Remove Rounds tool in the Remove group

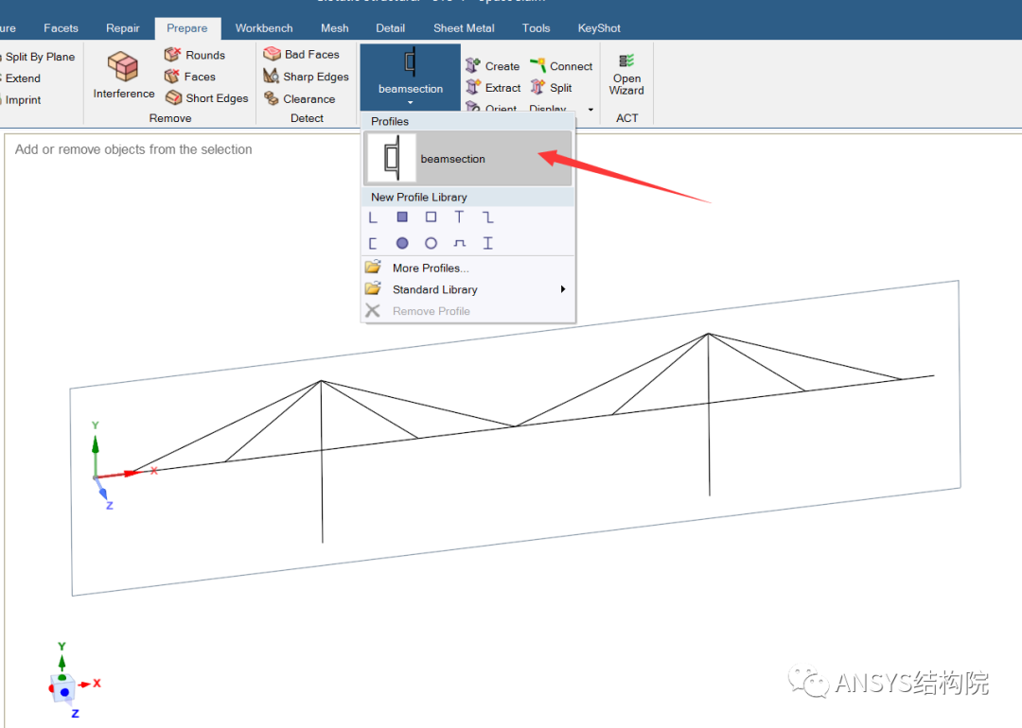pyautogui.click(x=195, y=55)
